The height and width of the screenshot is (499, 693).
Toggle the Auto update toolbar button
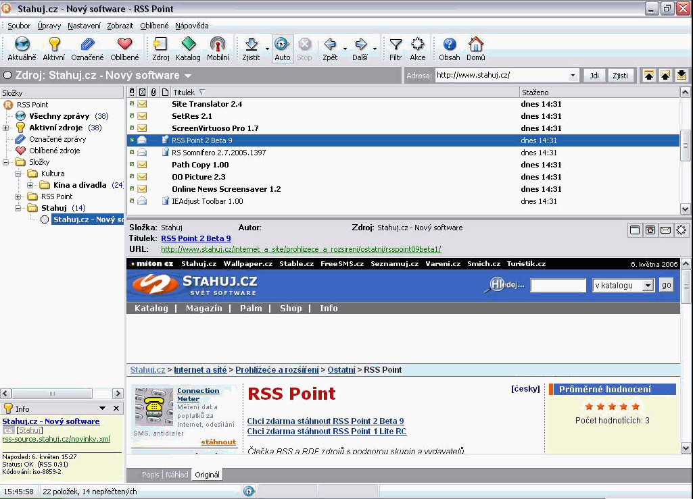click(x=283, y=48)
